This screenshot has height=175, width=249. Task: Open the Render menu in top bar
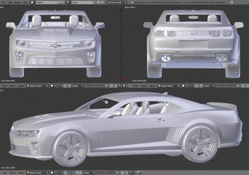coord(17,2)
